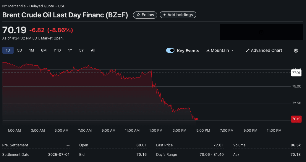Click the mountain chart type icon
The width and height of the screenshot is (306, 162).
tap(208, 51)
